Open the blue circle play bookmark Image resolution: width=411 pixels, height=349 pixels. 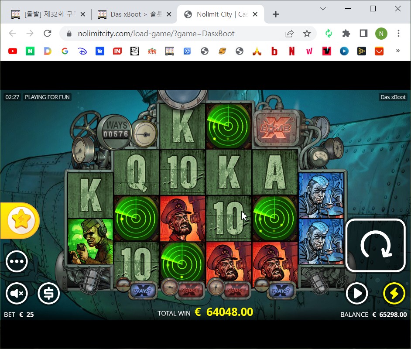click(344, 51)
